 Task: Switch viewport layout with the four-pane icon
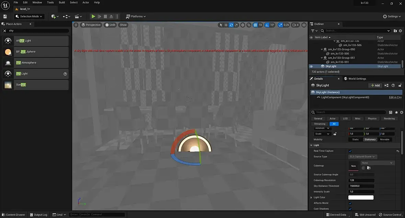click(304, 25)
